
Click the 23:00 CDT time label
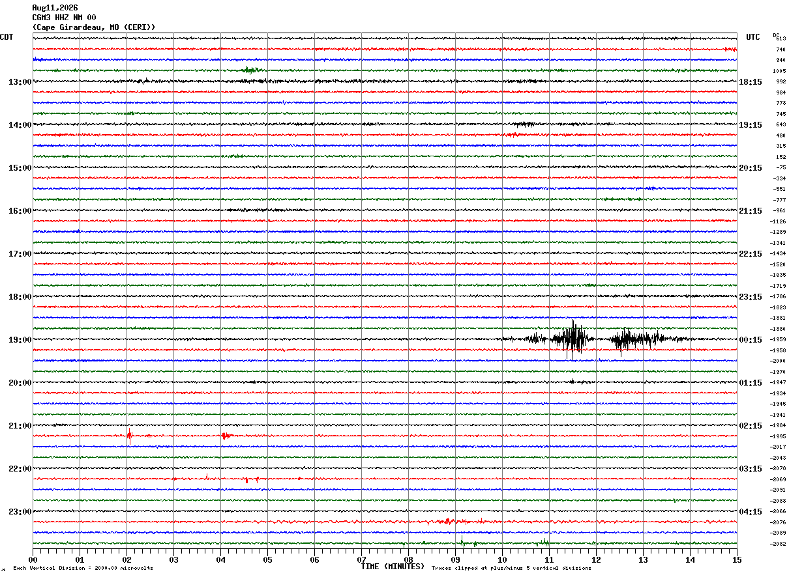[x=20, y=512]
